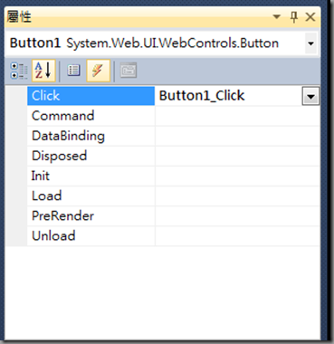The image size is (334, 344).
Task: Click the panel pin auto-hide icon
Action: [294, 17]
